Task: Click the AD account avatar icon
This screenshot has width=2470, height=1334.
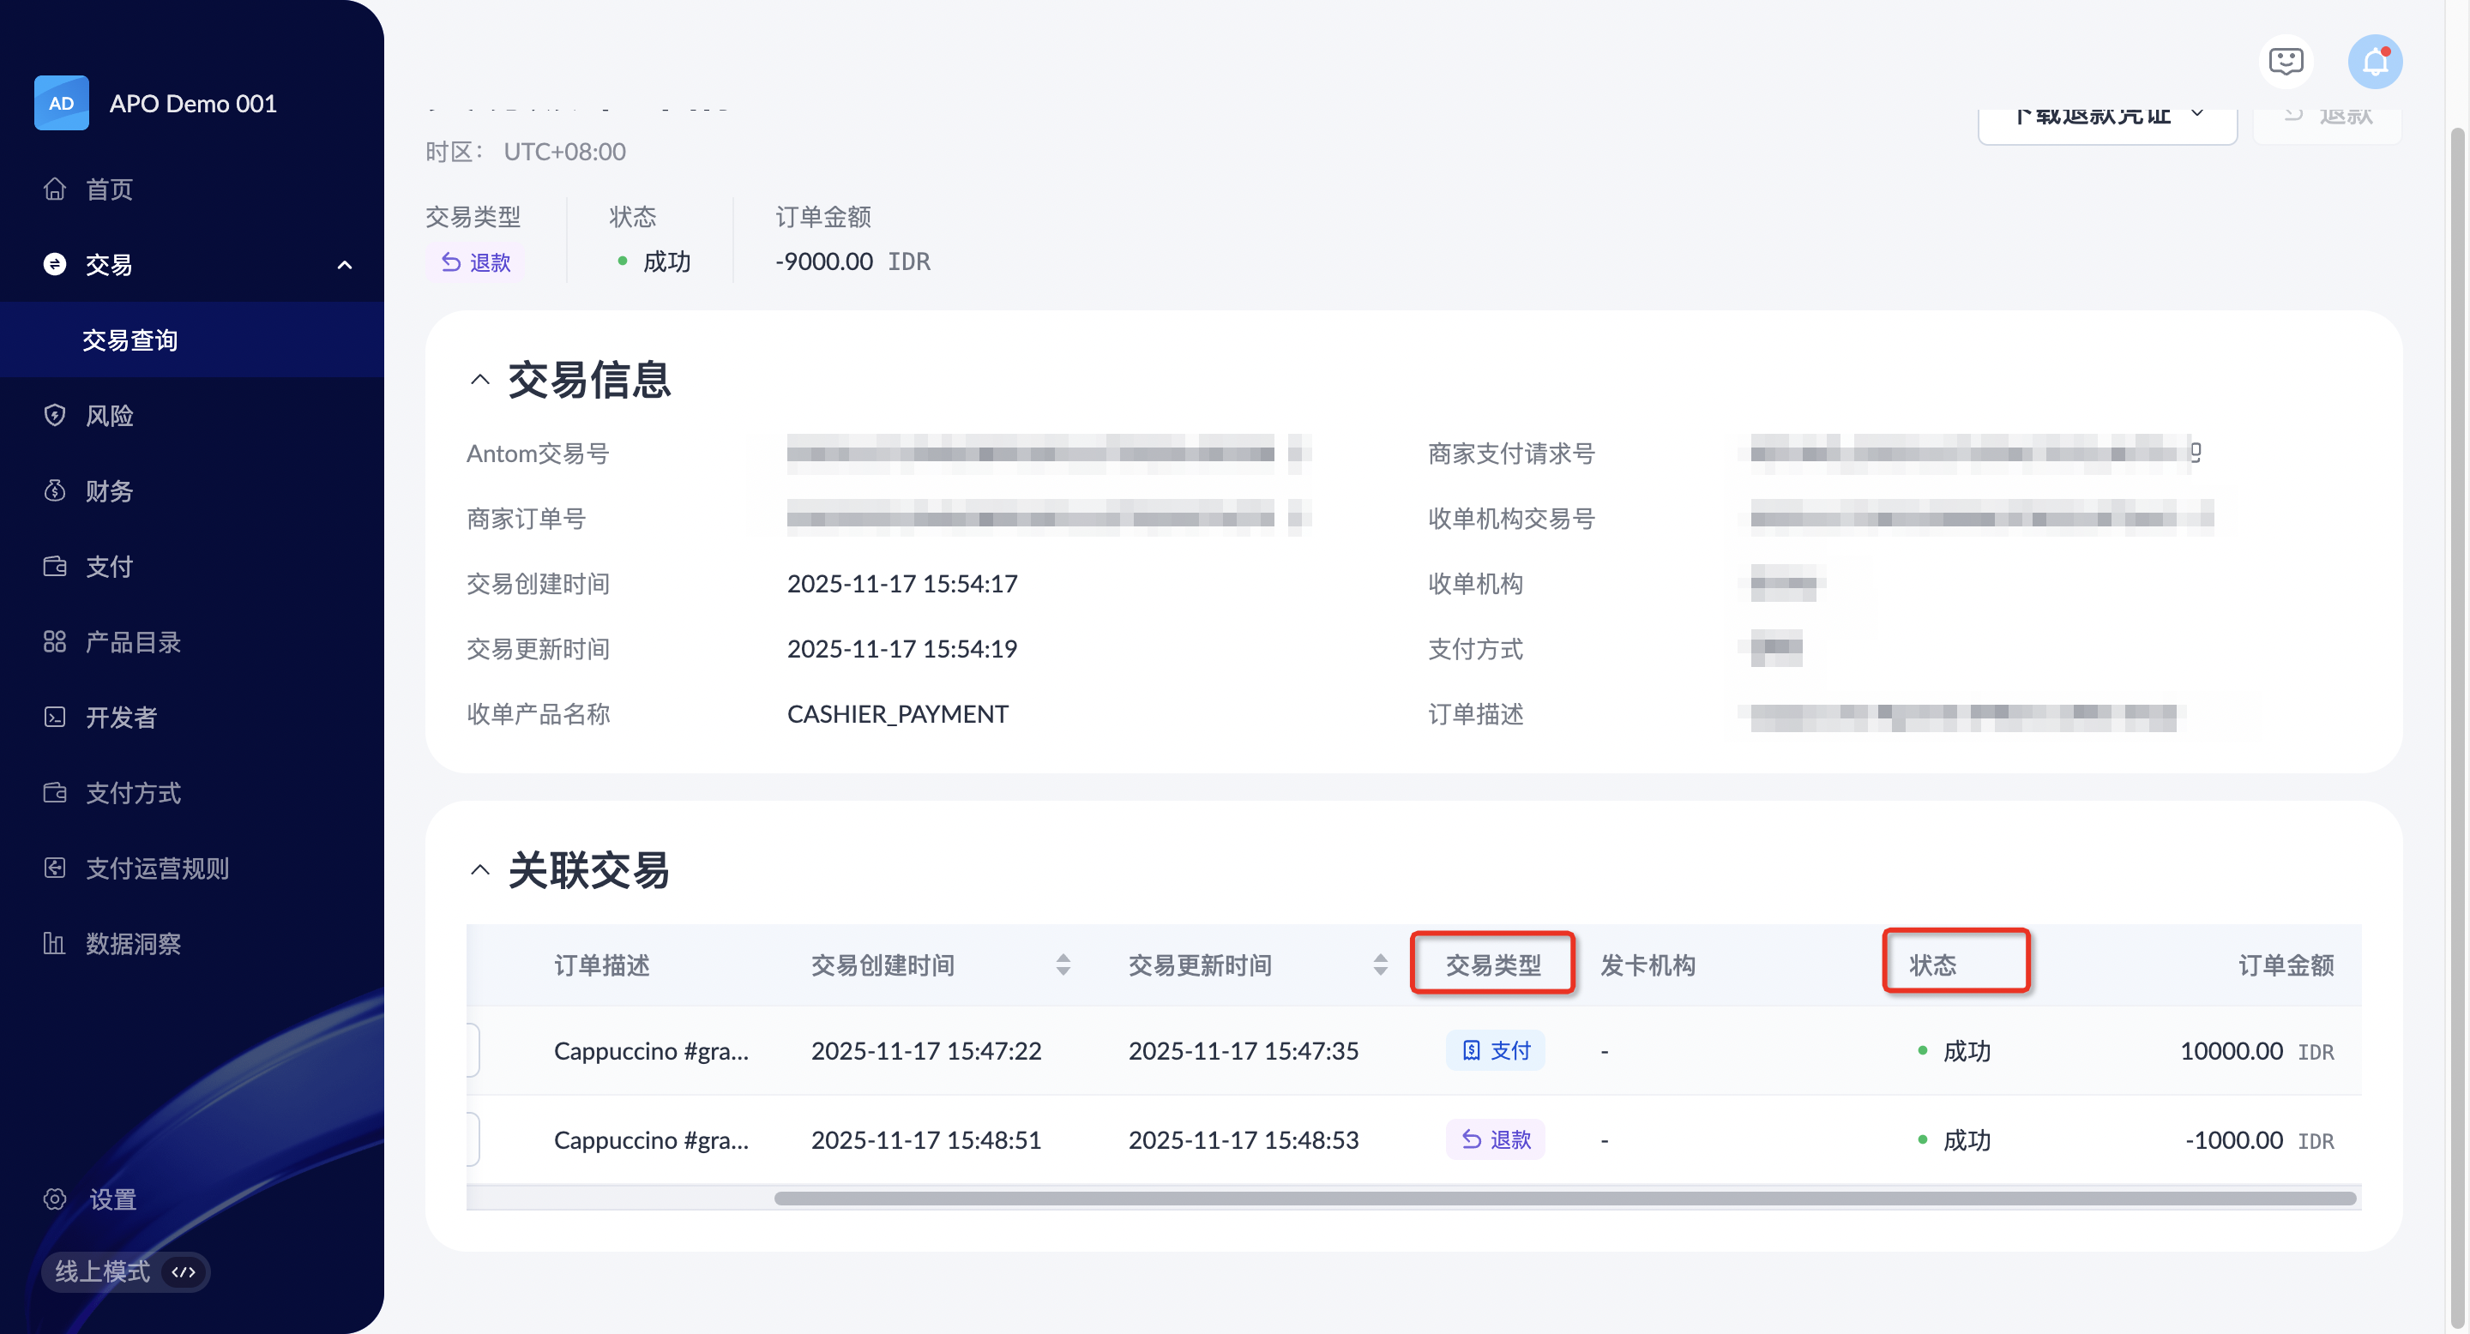Action: [x=62, y=104]
